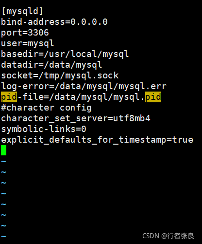Click the basedir=/usr/local/mysql line
The height and width of the screenshot is (244, 202).
pyautogui.click(x=65, y=54)
